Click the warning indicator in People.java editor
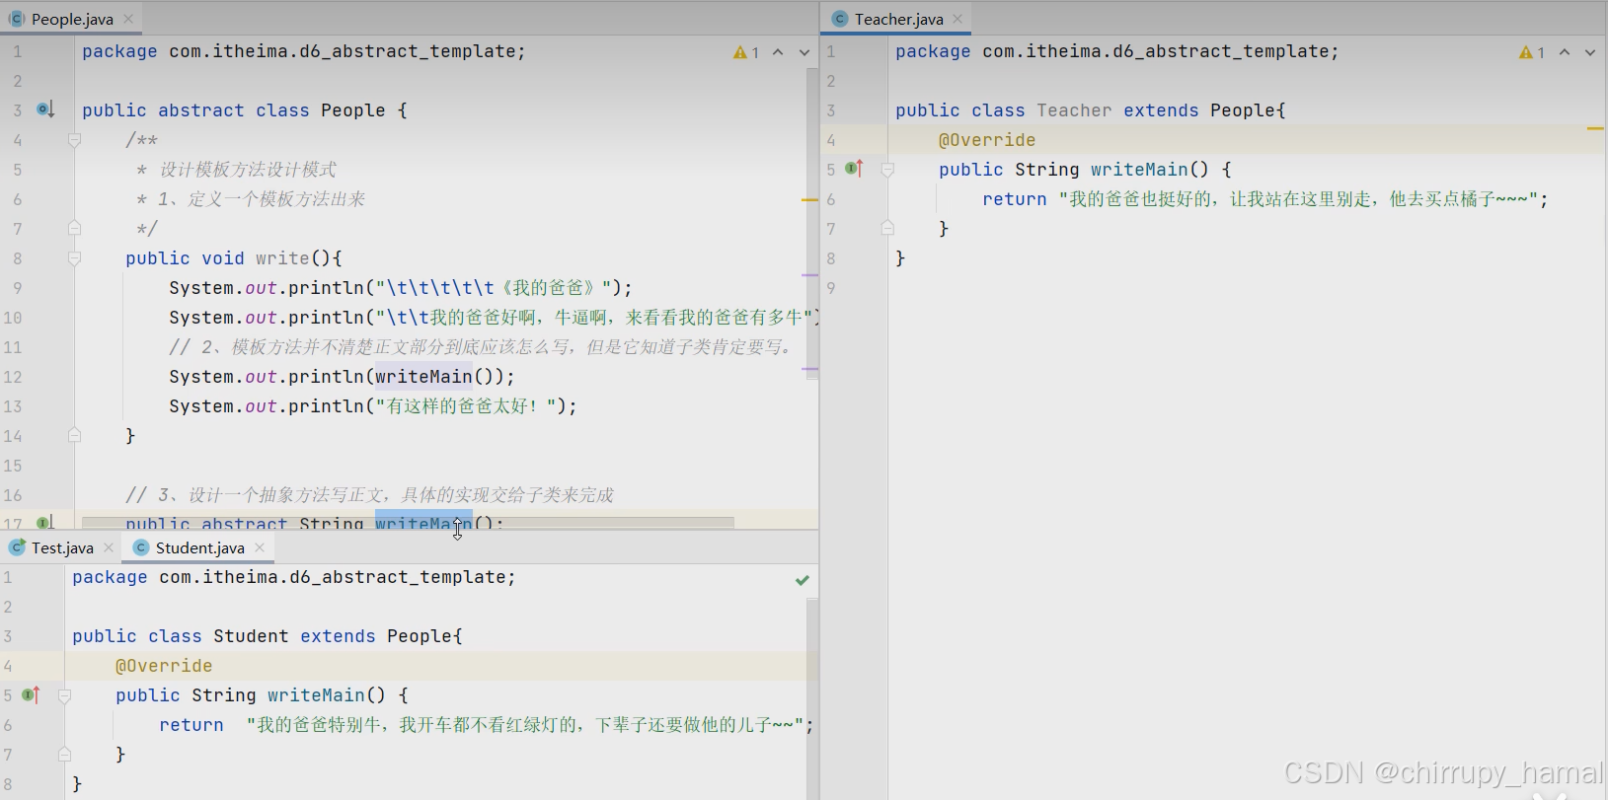The width and height of the screenshot is (1608, 800). 746,52
